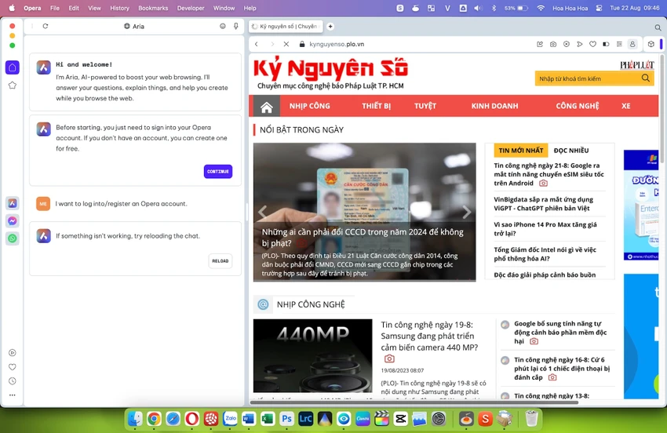
Task: Open sidebar setup three-dots menu
Action: (13, 395)
